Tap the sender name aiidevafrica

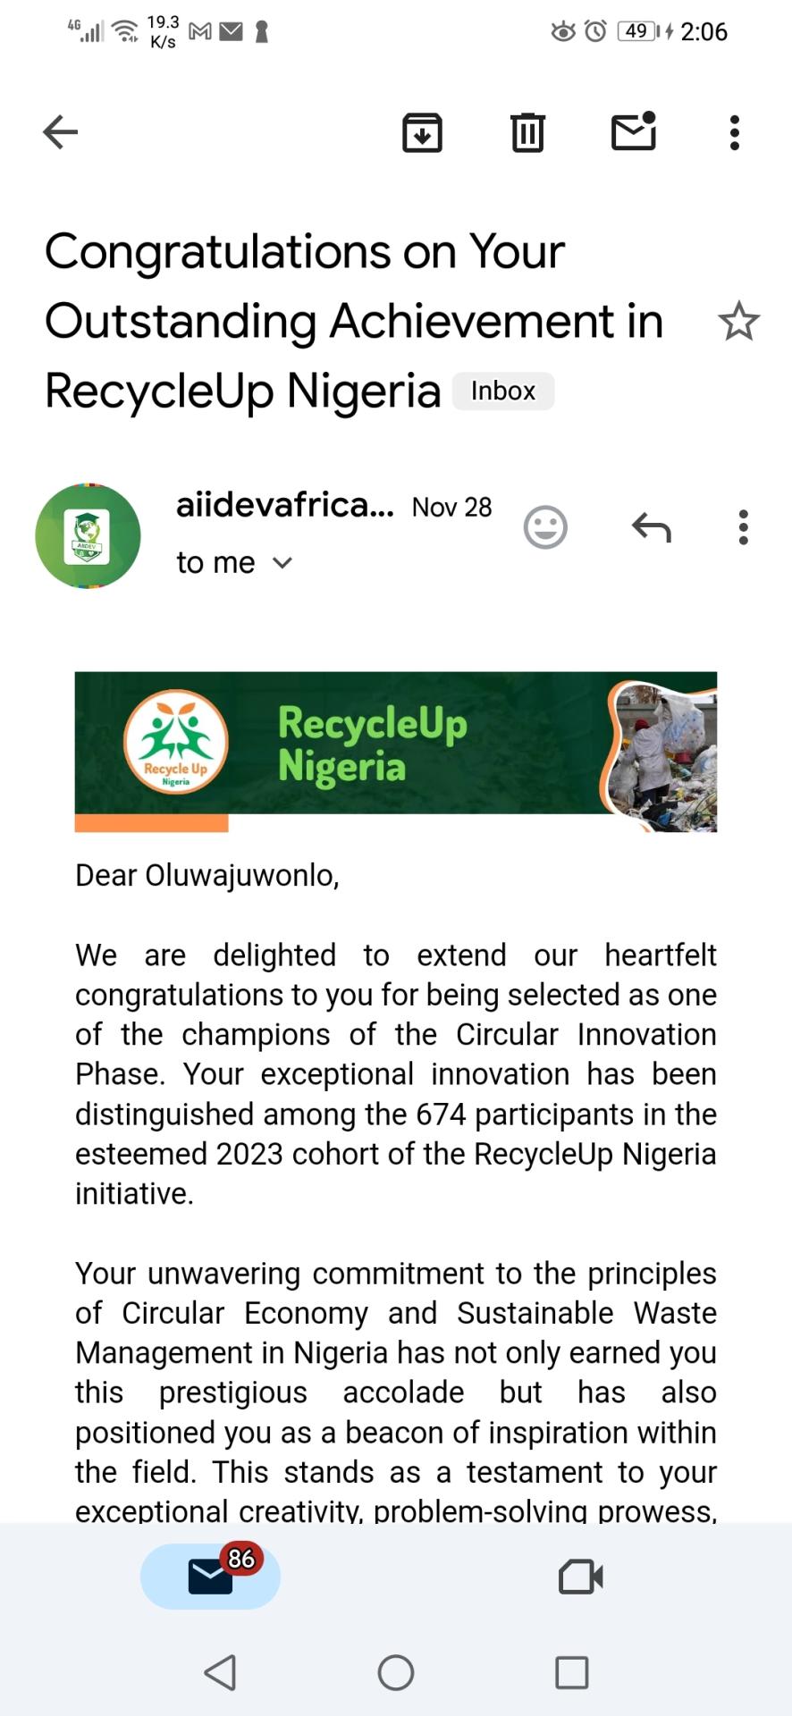284,506
